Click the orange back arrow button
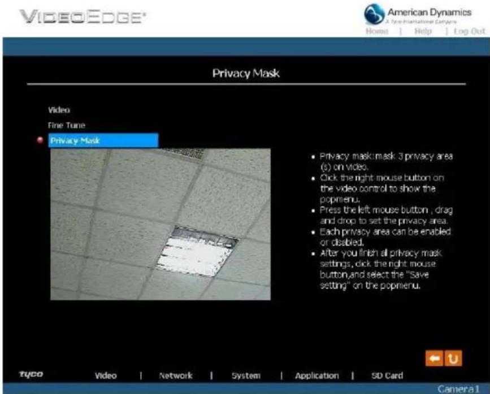 click(x=435, y=358)
